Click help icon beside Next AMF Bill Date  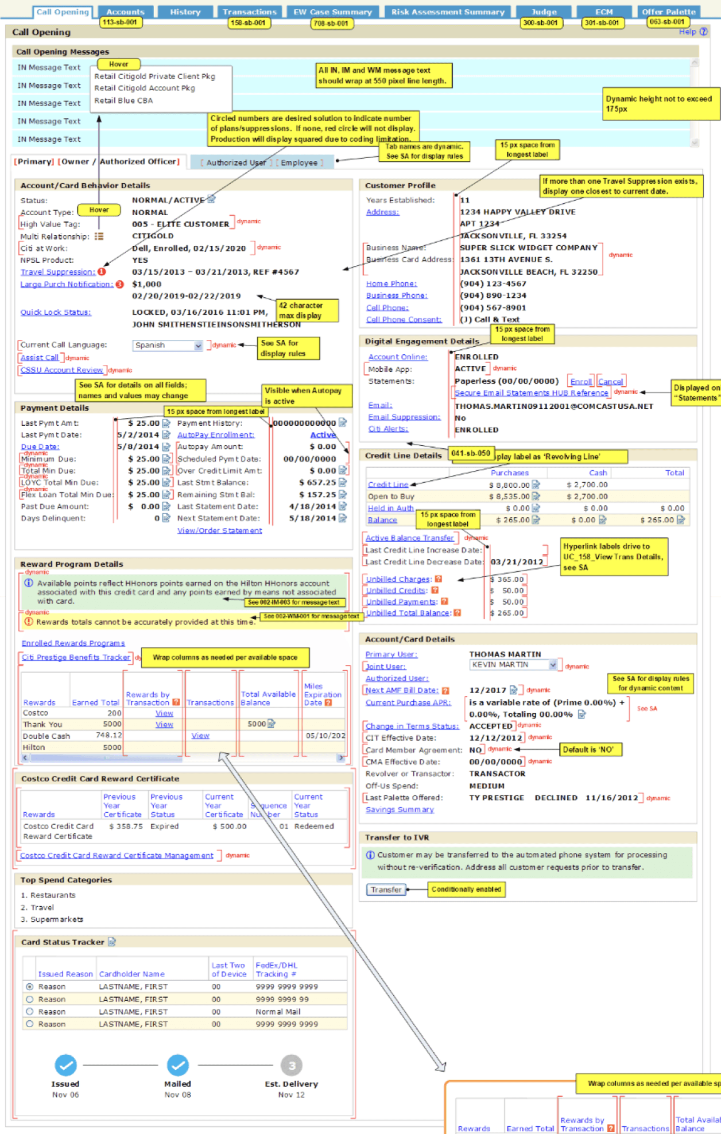(446, 691)
